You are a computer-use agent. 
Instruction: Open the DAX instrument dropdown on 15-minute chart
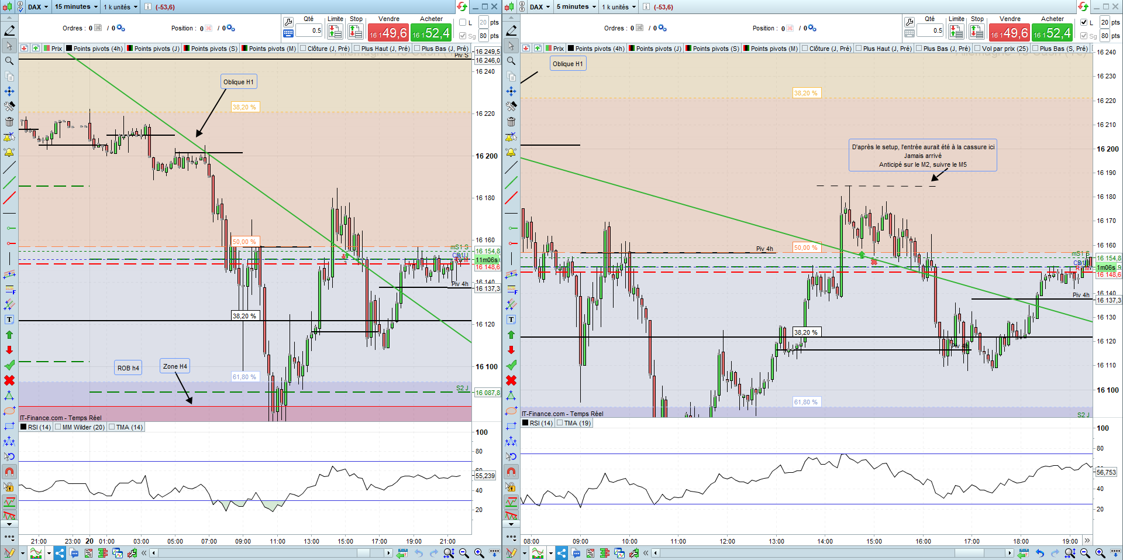point(39,7)
